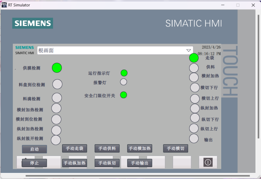
Task: Activate 手动供料 manual feeding
Action: click(x=107, y=148)
